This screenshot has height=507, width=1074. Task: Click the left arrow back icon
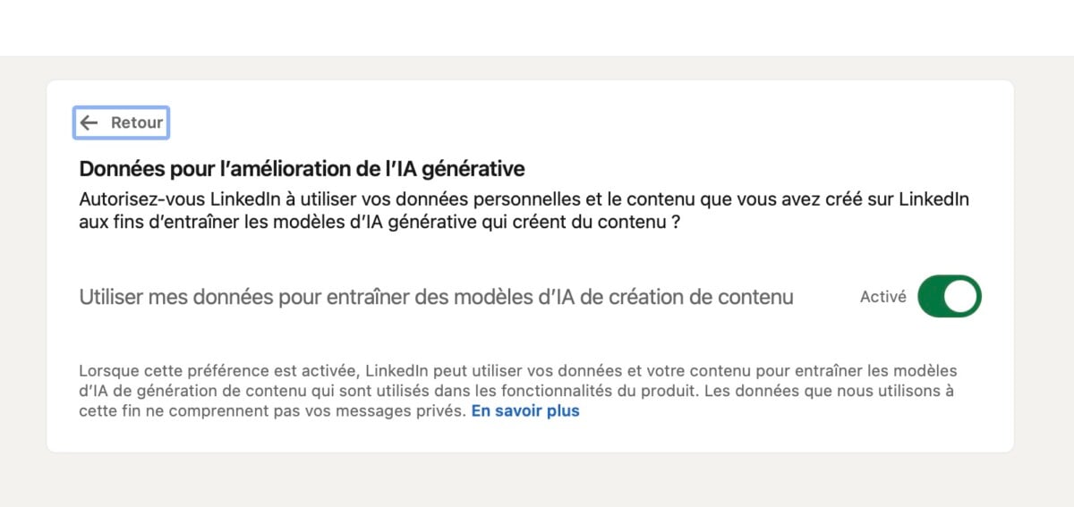(89, 123)
